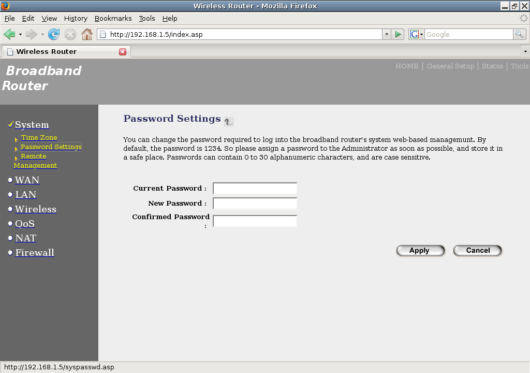Click the green Go arrow button
Image resolution: width=530 pixels, height=373 pixels.
point(398,34)
